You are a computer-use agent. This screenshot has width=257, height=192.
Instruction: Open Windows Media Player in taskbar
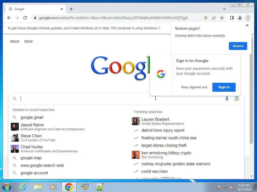click(53, 187)
